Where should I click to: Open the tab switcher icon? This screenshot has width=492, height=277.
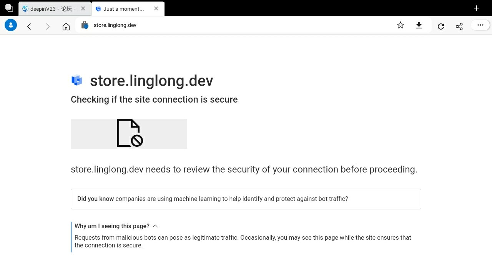9,8
